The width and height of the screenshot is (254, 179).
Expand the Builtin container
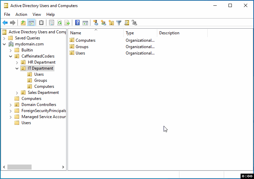coord(11,50)
